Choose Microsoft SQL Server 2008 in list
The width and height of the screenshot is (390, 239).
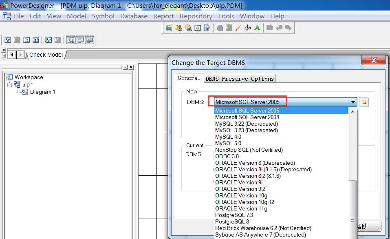(281, 117)
